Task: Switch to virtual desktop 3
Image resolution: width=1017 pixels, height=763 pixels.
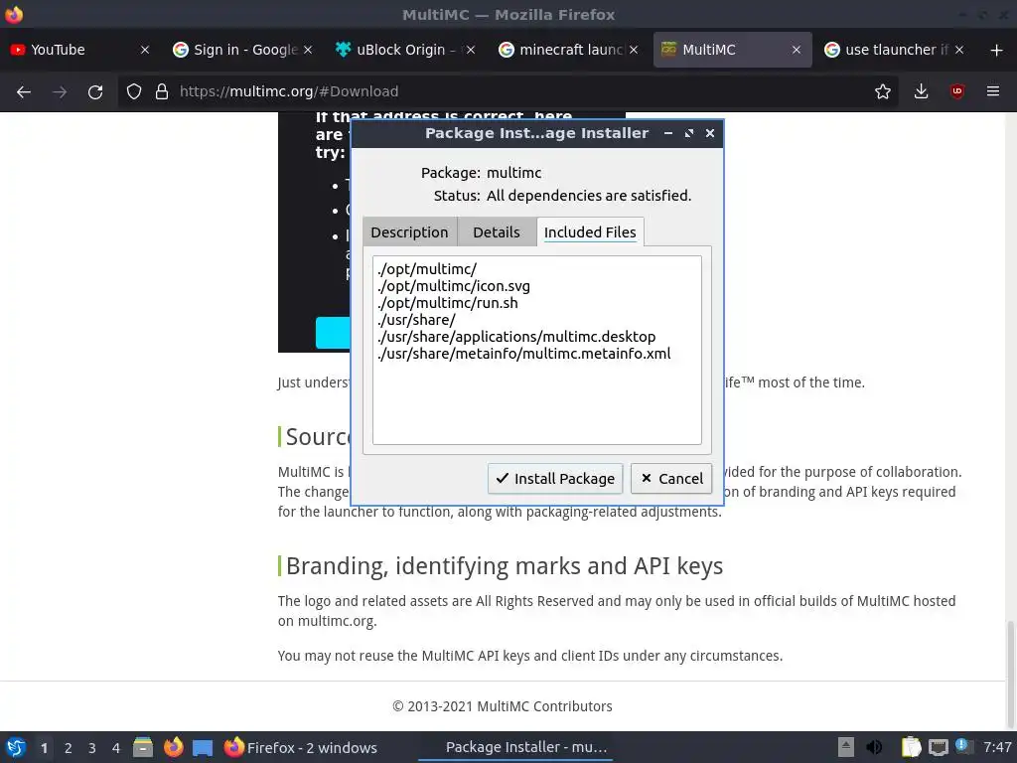Action: tap(92, 748)
